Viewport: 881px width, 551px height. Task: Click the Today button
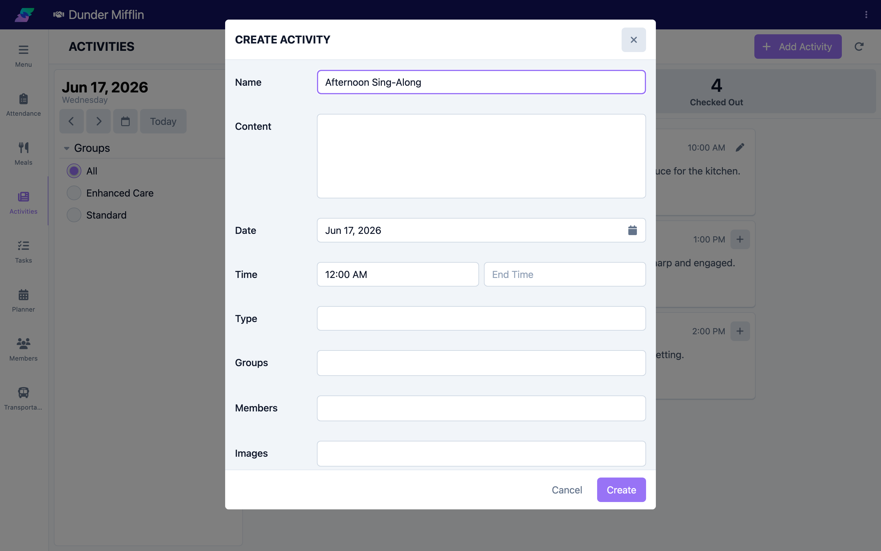163,121
